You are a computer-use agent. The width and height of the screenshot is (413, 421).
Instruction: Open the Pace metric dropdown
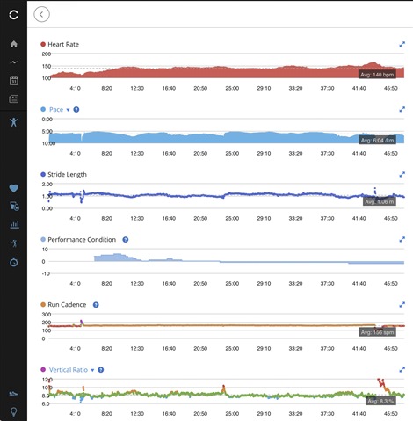tap(68, 110)
